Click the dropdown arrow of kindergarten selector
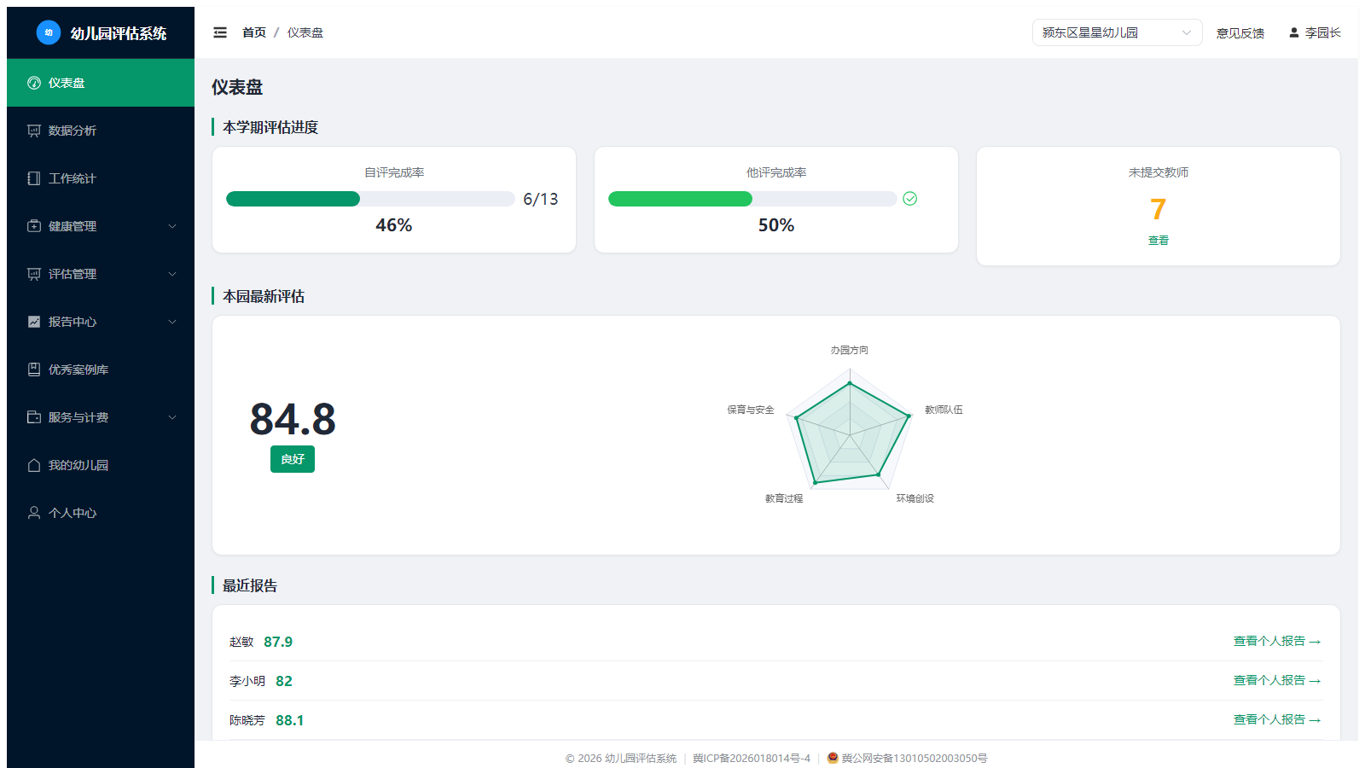The height and width of the screenshot is (768, 1365). 1186,32
